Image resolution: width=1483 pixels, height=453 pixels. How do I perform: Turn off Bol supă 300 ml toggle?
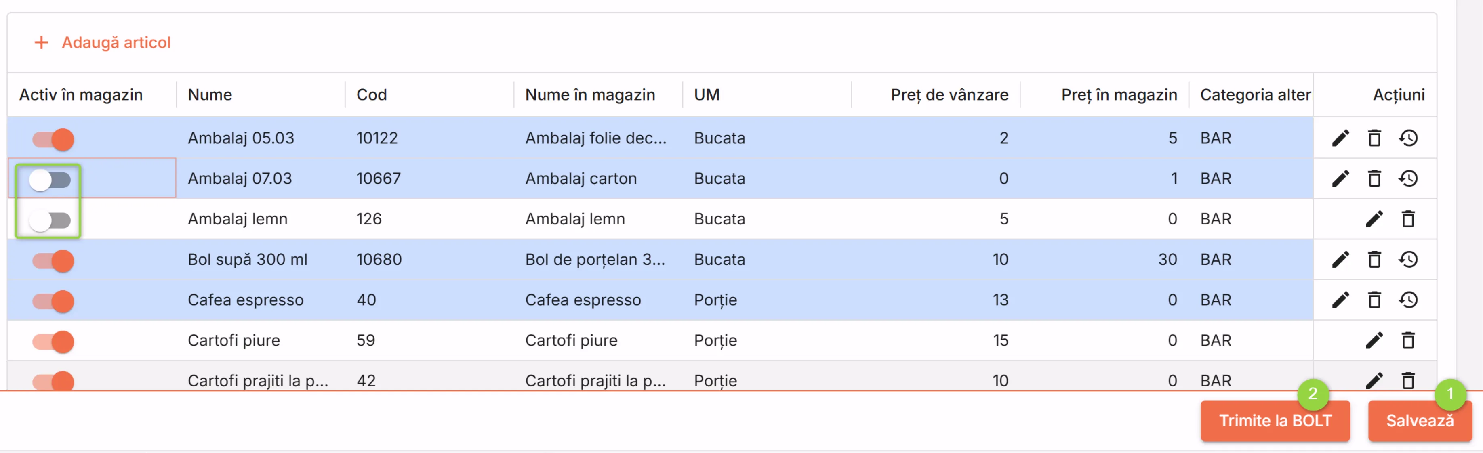point(53,261)
